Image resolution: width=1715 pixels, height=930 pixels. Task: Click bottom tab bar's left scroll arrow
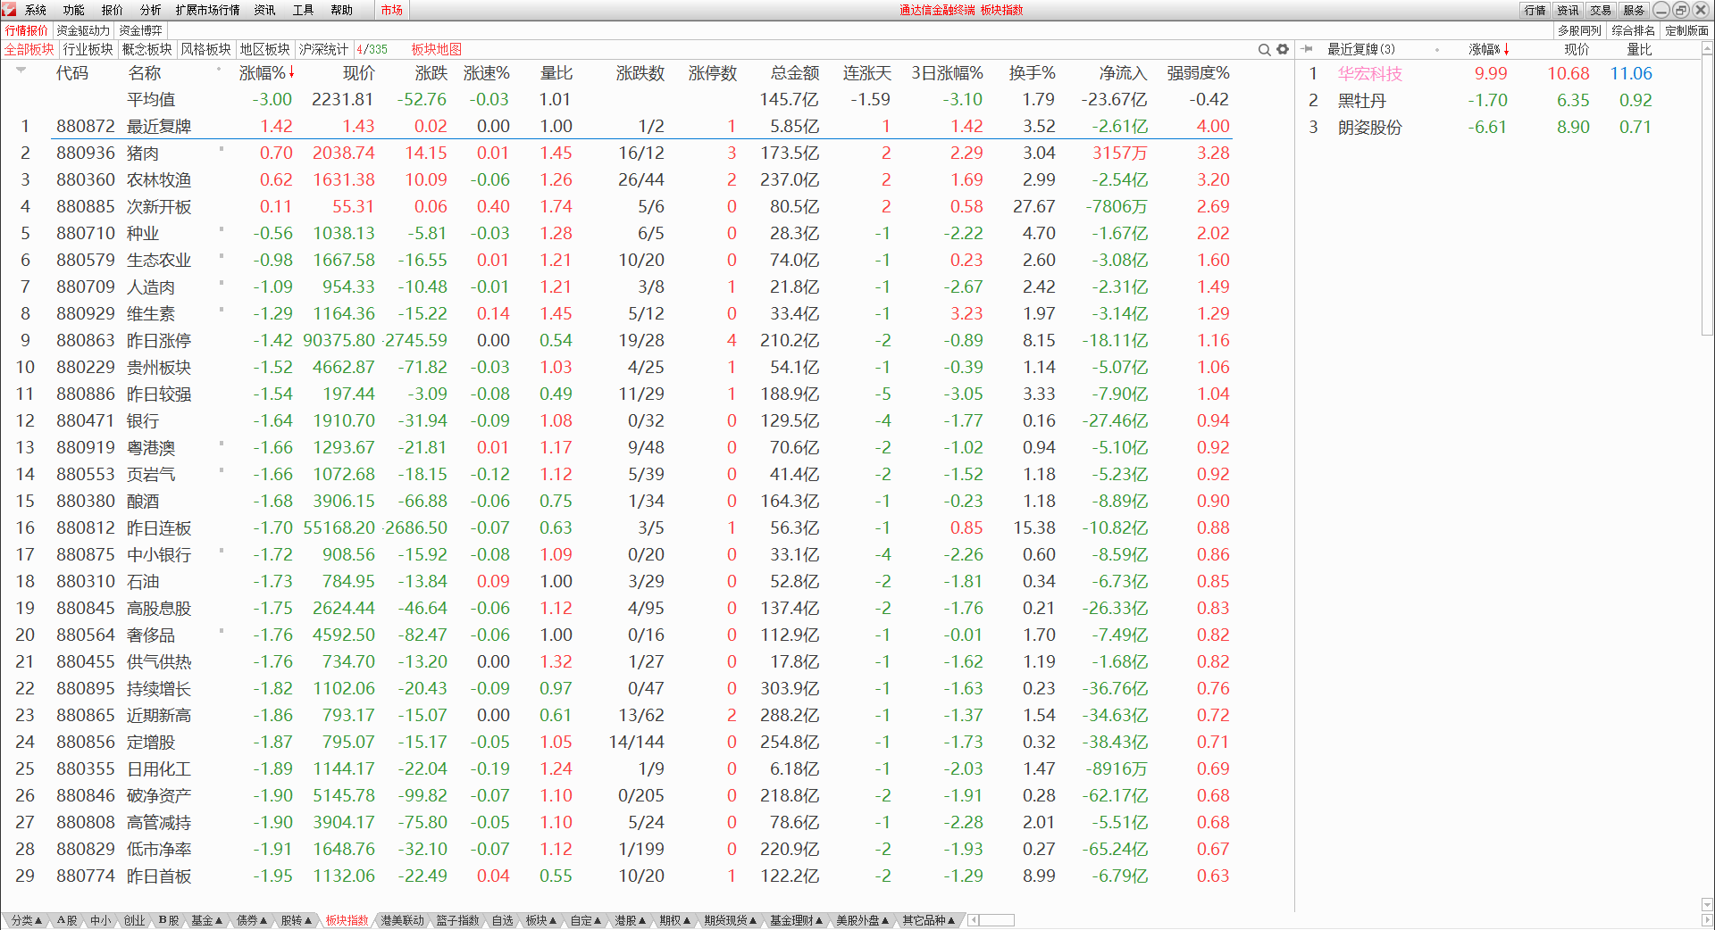click(974, 920)
